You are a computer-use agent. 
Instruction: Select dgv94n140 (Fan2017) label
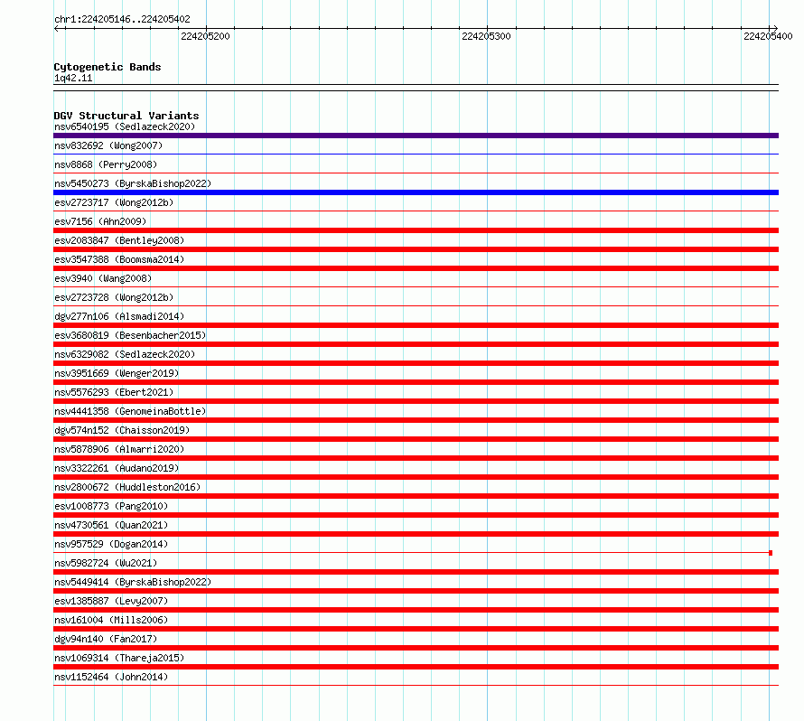click(106, 639)
